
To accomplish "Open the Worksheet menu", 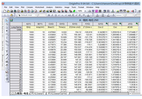I will pos(39,7).
